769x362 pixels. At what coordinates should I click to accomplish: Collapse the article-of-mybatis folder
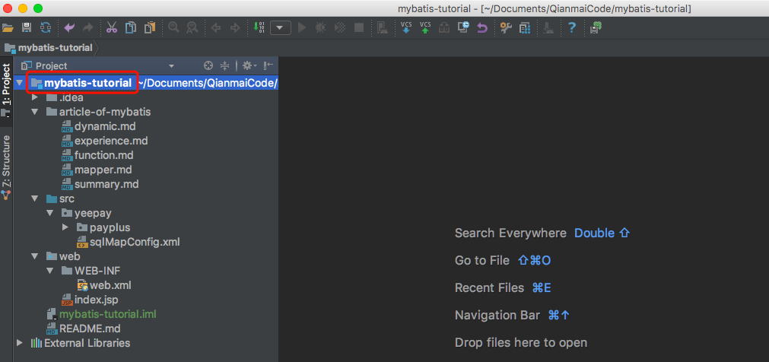click(x=34, y=112)
